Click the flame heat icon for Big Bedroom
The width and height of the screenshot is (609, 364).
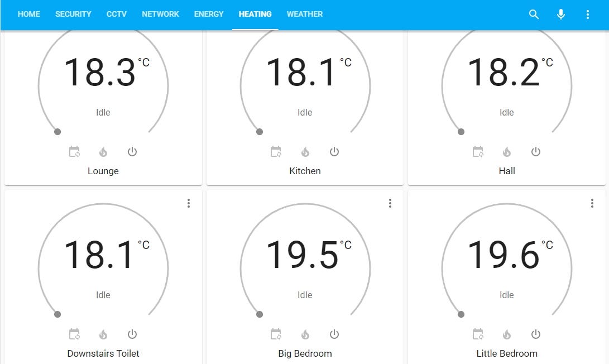click(305, 334)
